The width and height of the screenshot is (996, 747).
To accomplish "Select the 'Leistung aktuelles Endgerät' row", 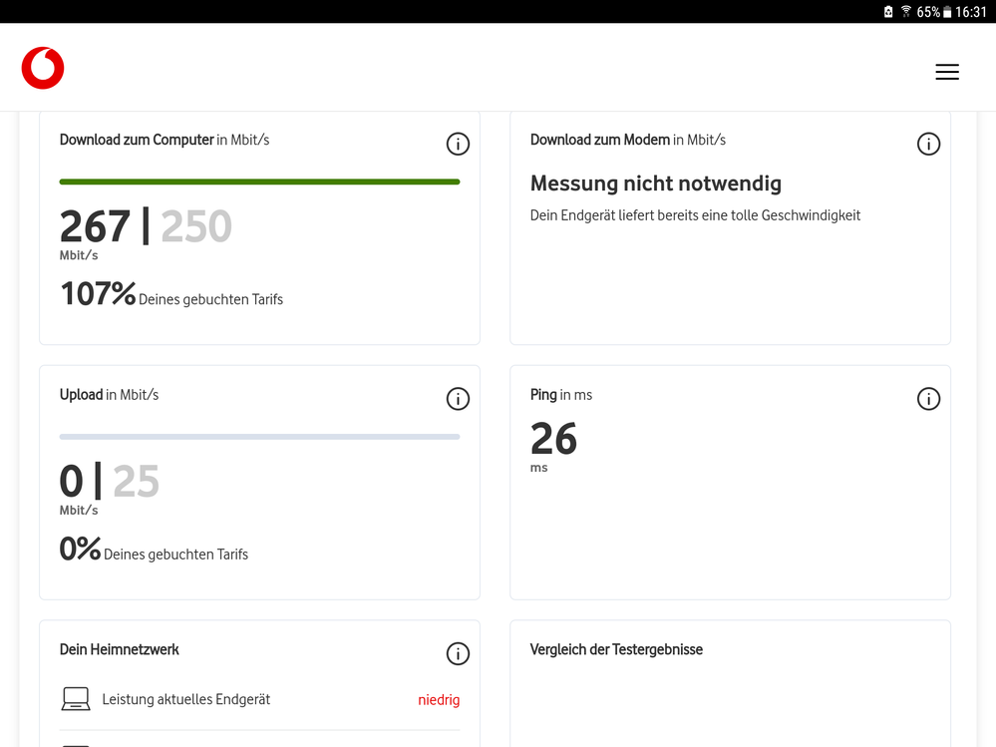I will 186,700.
